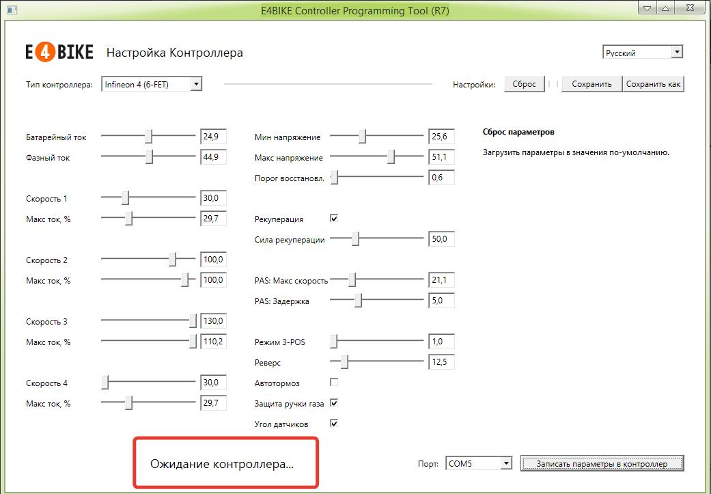Click the Сохранить как button
The height and width of the screenshot is (494, 711).
point(653,84)
